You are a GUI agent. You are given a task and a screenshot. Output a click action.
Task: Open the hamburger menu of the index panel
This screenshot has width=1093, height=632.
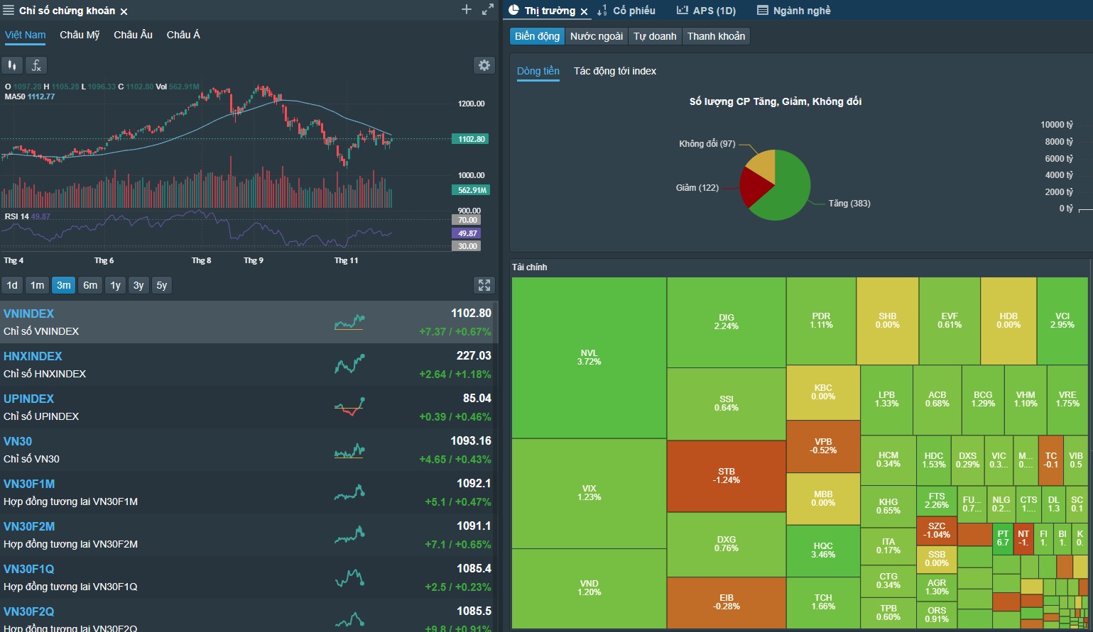[x=9, y=11]
